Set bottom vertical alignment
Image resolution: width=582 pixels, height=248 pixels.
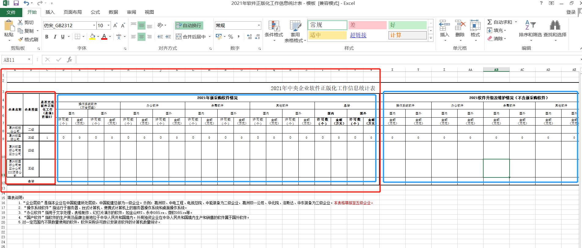pos(149,25)
